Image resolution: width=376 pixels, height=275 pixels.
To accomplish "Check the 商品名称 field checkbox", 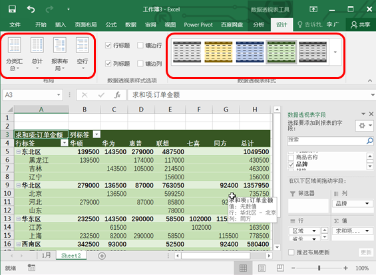I will pos(291,157).
